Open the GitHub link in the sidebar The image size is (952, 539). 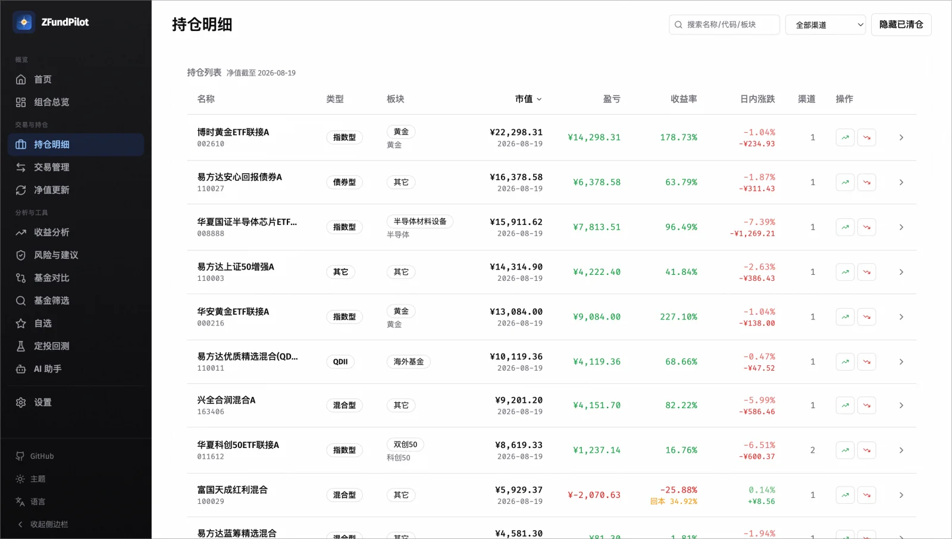pyautogui.click(x=76, y=456)
